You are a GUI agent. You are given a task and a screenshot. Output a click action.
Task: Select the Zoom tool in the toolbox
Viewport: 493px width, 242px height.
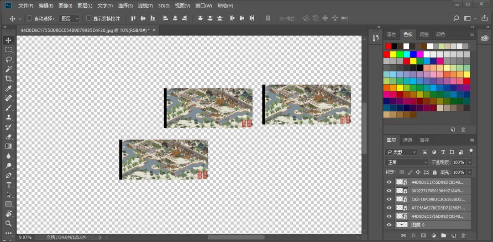(x=9, y=223)
